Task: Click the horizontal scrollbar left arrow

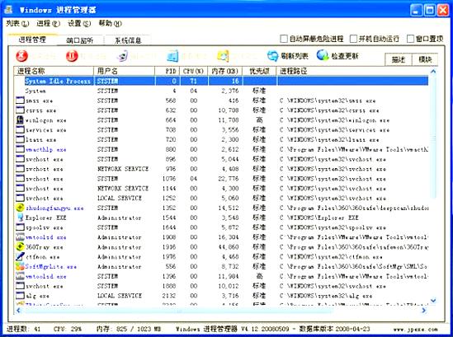Action: pos(18,311)
